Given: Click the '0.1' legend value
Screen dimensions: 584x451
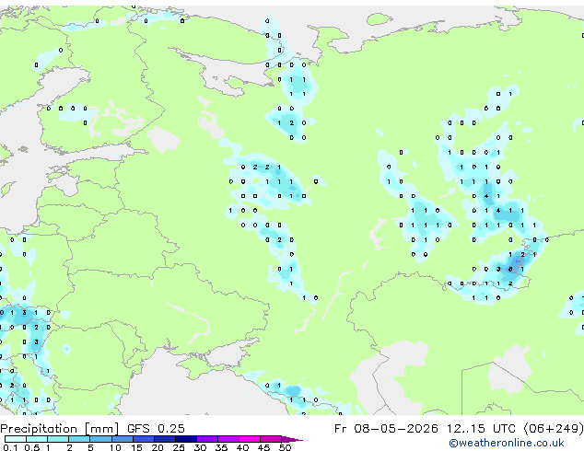Looking at the screenshot, I should tap(10, 447).
